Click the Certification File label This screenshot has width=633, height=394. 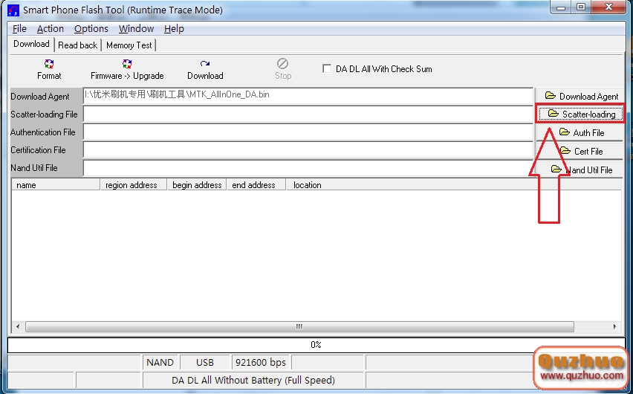coord(38,150)
